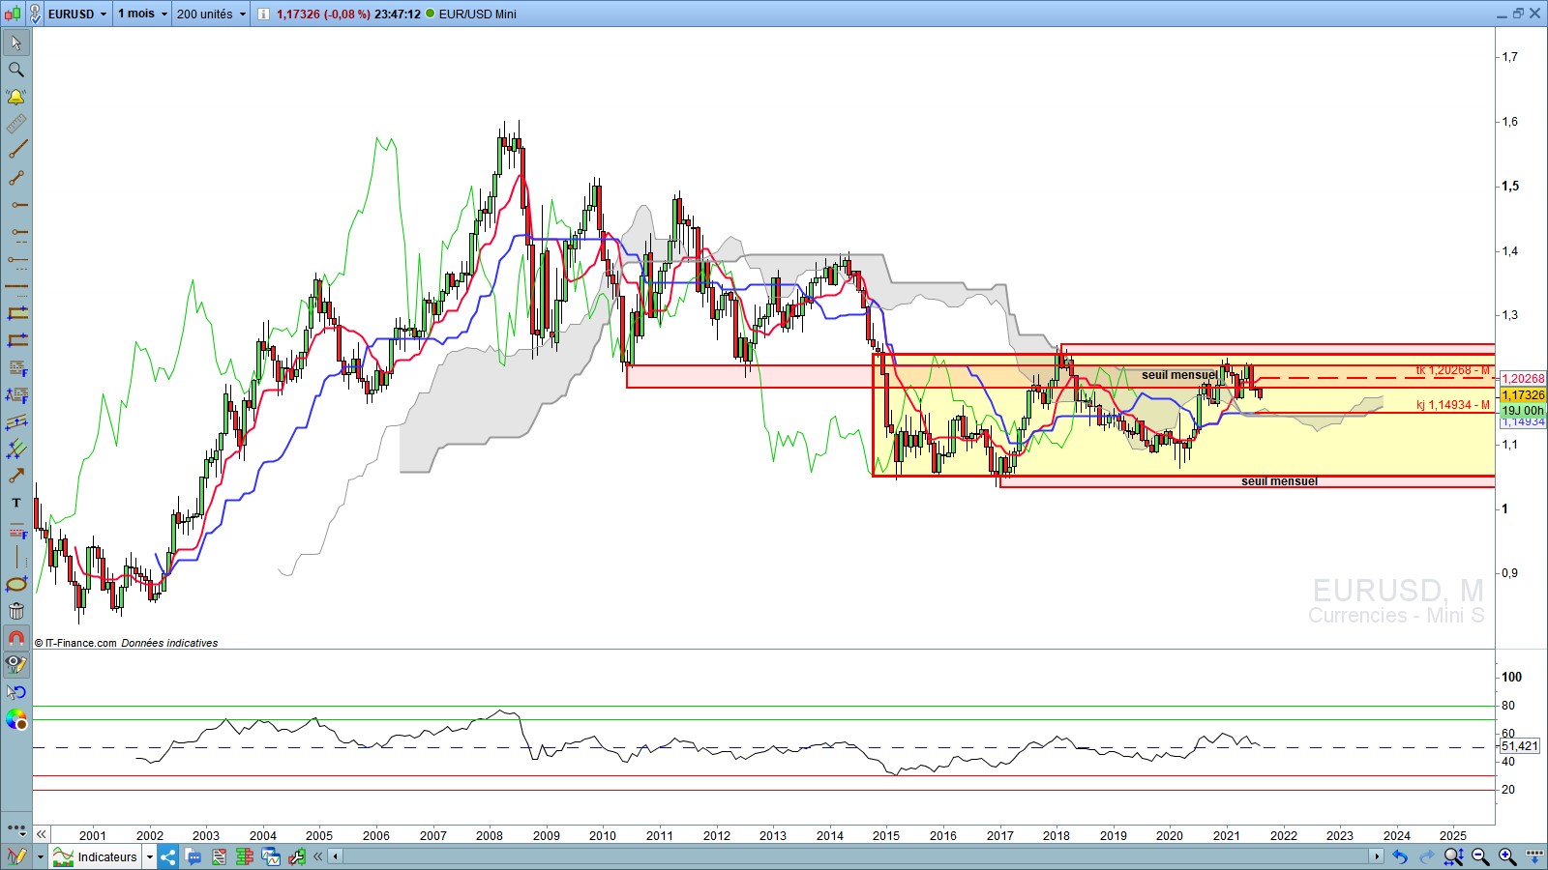Click the multi-chart windows icon
This screenshot has height=870, width=1548.
(271, 856)
